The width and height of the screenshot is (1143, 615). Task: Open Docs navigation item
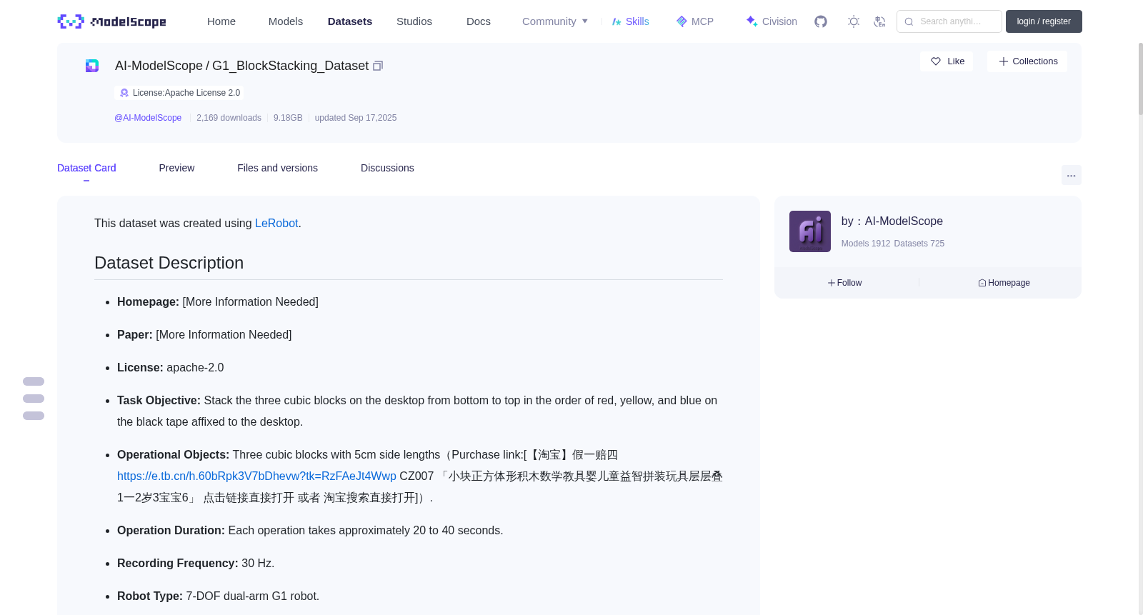tap(479, 21)
